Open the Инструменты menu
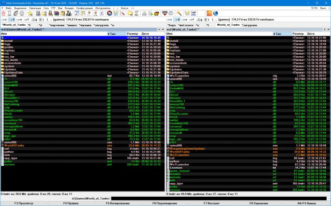The height and width of the screenshot is (206, 331). (x=103, y=8)
